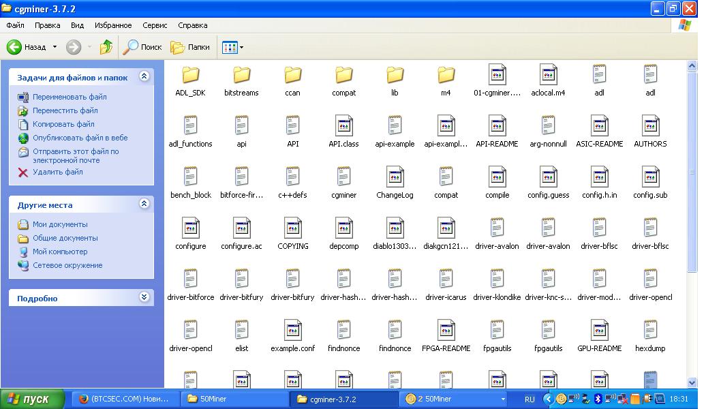Select the COPYING file
This screenshot has height=409, width=706.
292,234
